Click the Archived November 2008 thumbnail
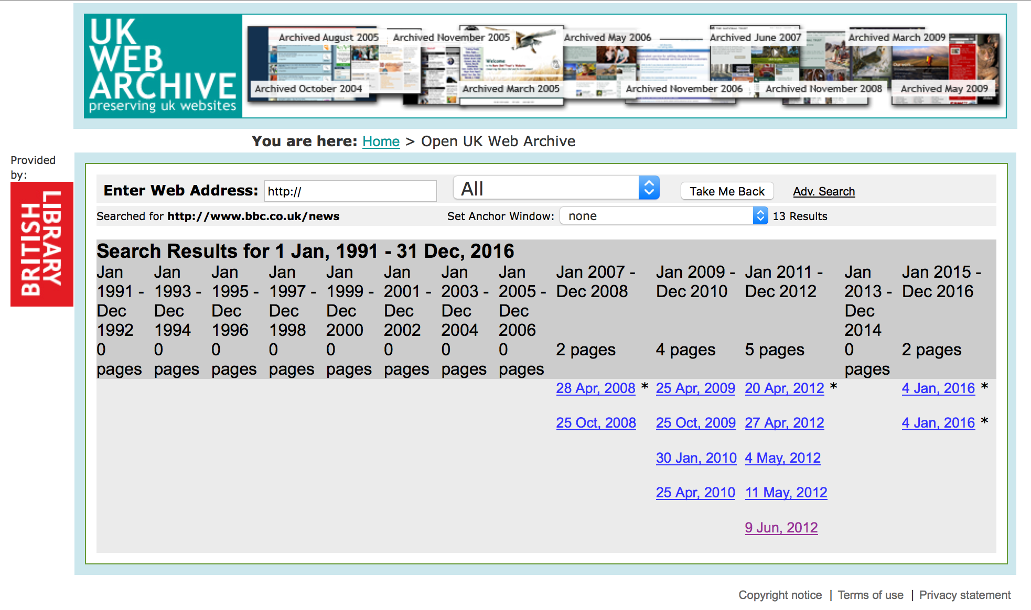The width and height of the screenshot is (1031, 610). [823, 89]
